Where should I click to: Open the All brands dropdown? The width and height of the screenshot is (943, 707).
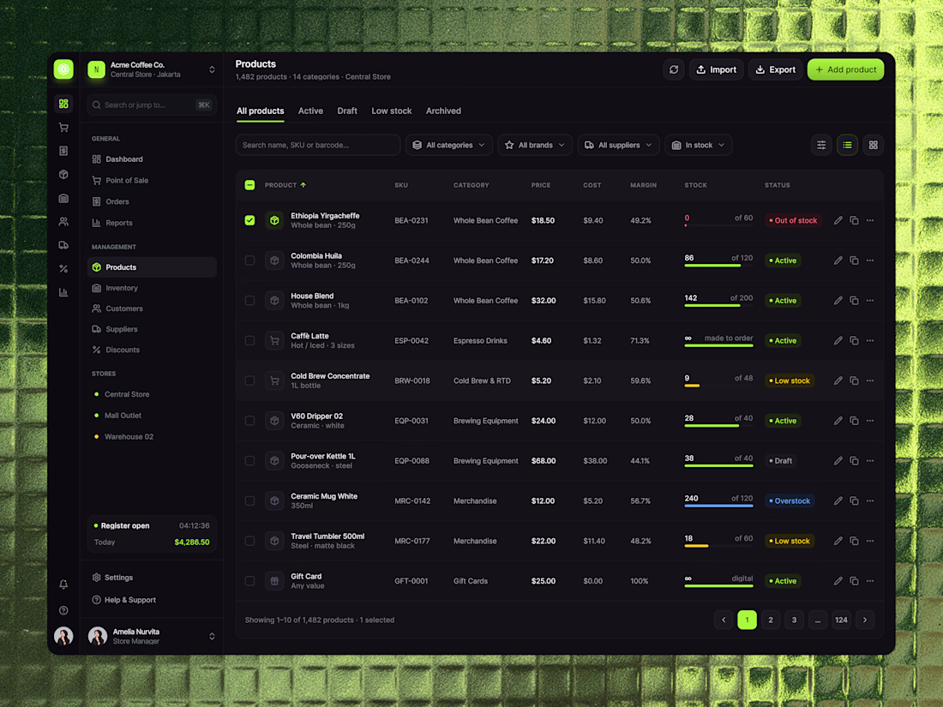(x=535, y=145)
